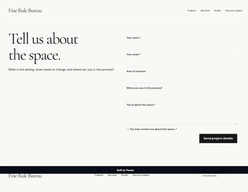Open the Fine Rule Bureau header logo

click(25, 11)
